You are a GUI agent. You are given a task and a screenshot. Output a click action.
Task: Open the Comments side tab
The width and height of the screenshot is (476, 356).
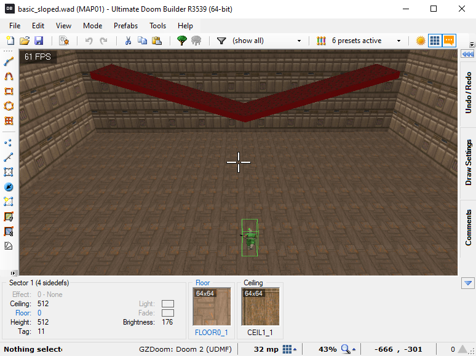[468, 227]
